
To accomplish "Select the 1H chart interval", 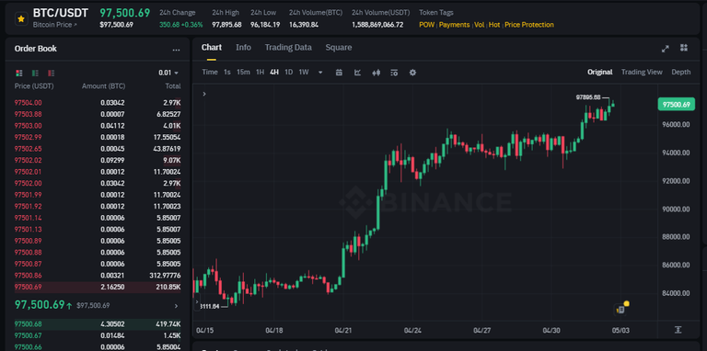I will click(261, 72).
